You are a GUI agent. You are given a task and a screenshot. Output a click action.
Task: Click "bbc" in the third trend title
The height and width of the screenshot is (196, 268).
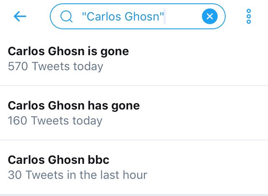coord(100,160)
